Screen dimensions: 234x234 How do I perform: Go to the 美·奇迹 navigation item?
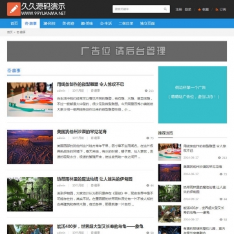(x=69, y=23)
